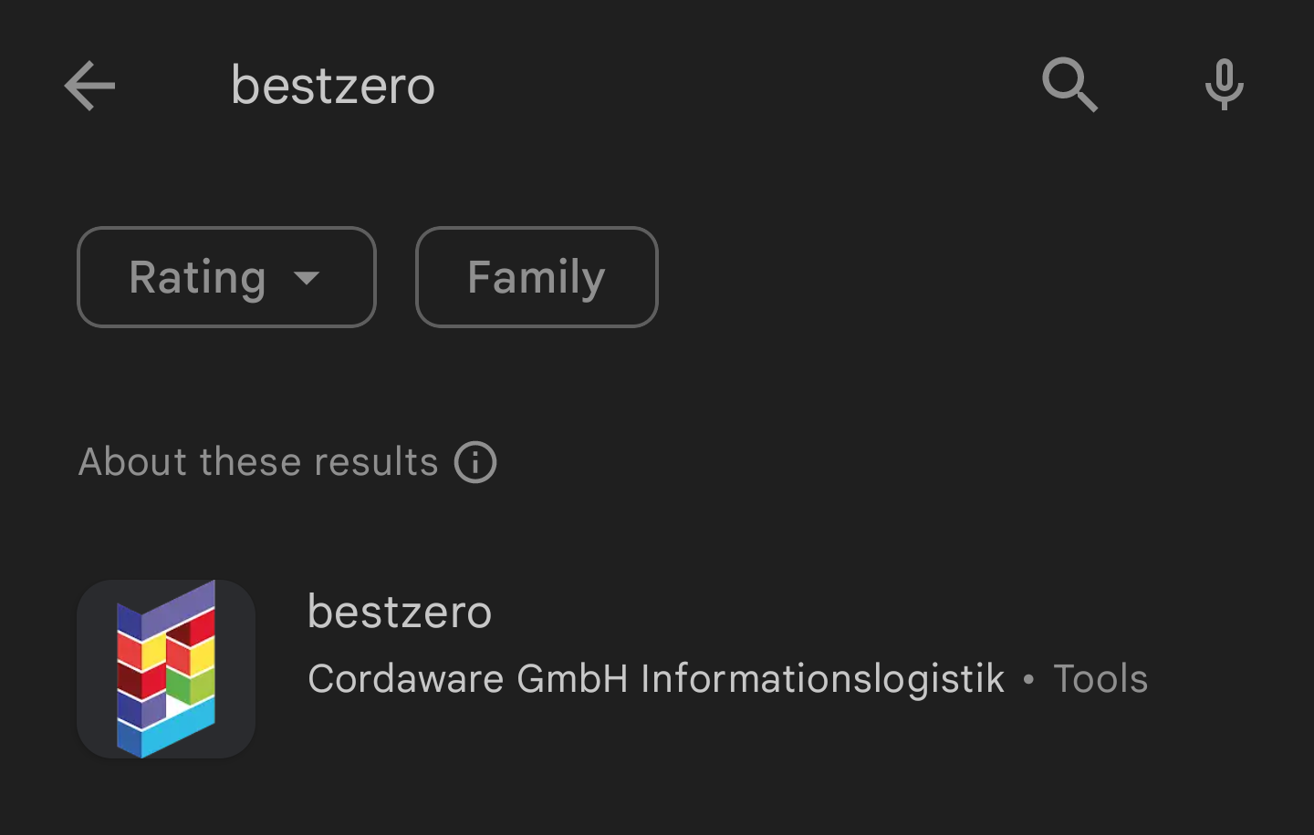Click the Tools category label
The height and width of the screenshot is (835, 1314).
tap(1100, 679)
